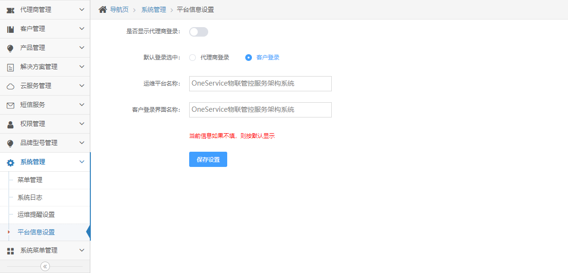Click 短信服务 menu label

(x=33, y=105)
